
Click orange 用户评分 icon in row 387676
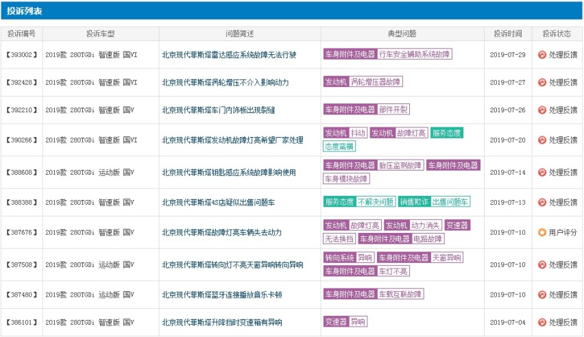coord(542,232)
